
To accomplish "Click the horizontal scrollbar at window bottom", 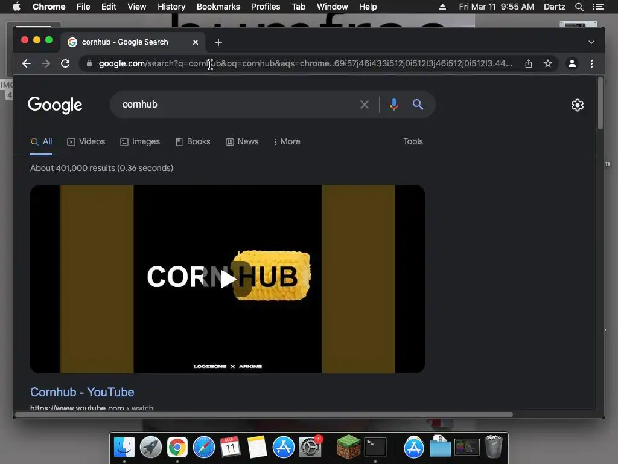I will coord(264,414).
